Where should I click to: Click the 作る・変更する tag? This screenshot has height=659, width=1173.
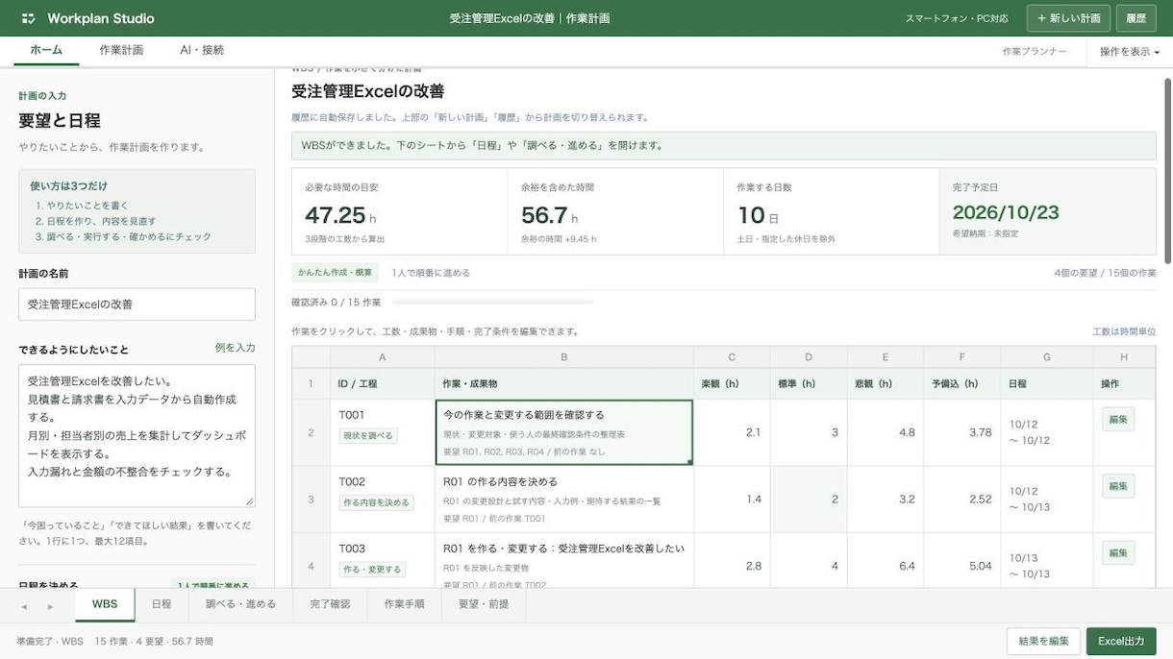tap(372, 570)
